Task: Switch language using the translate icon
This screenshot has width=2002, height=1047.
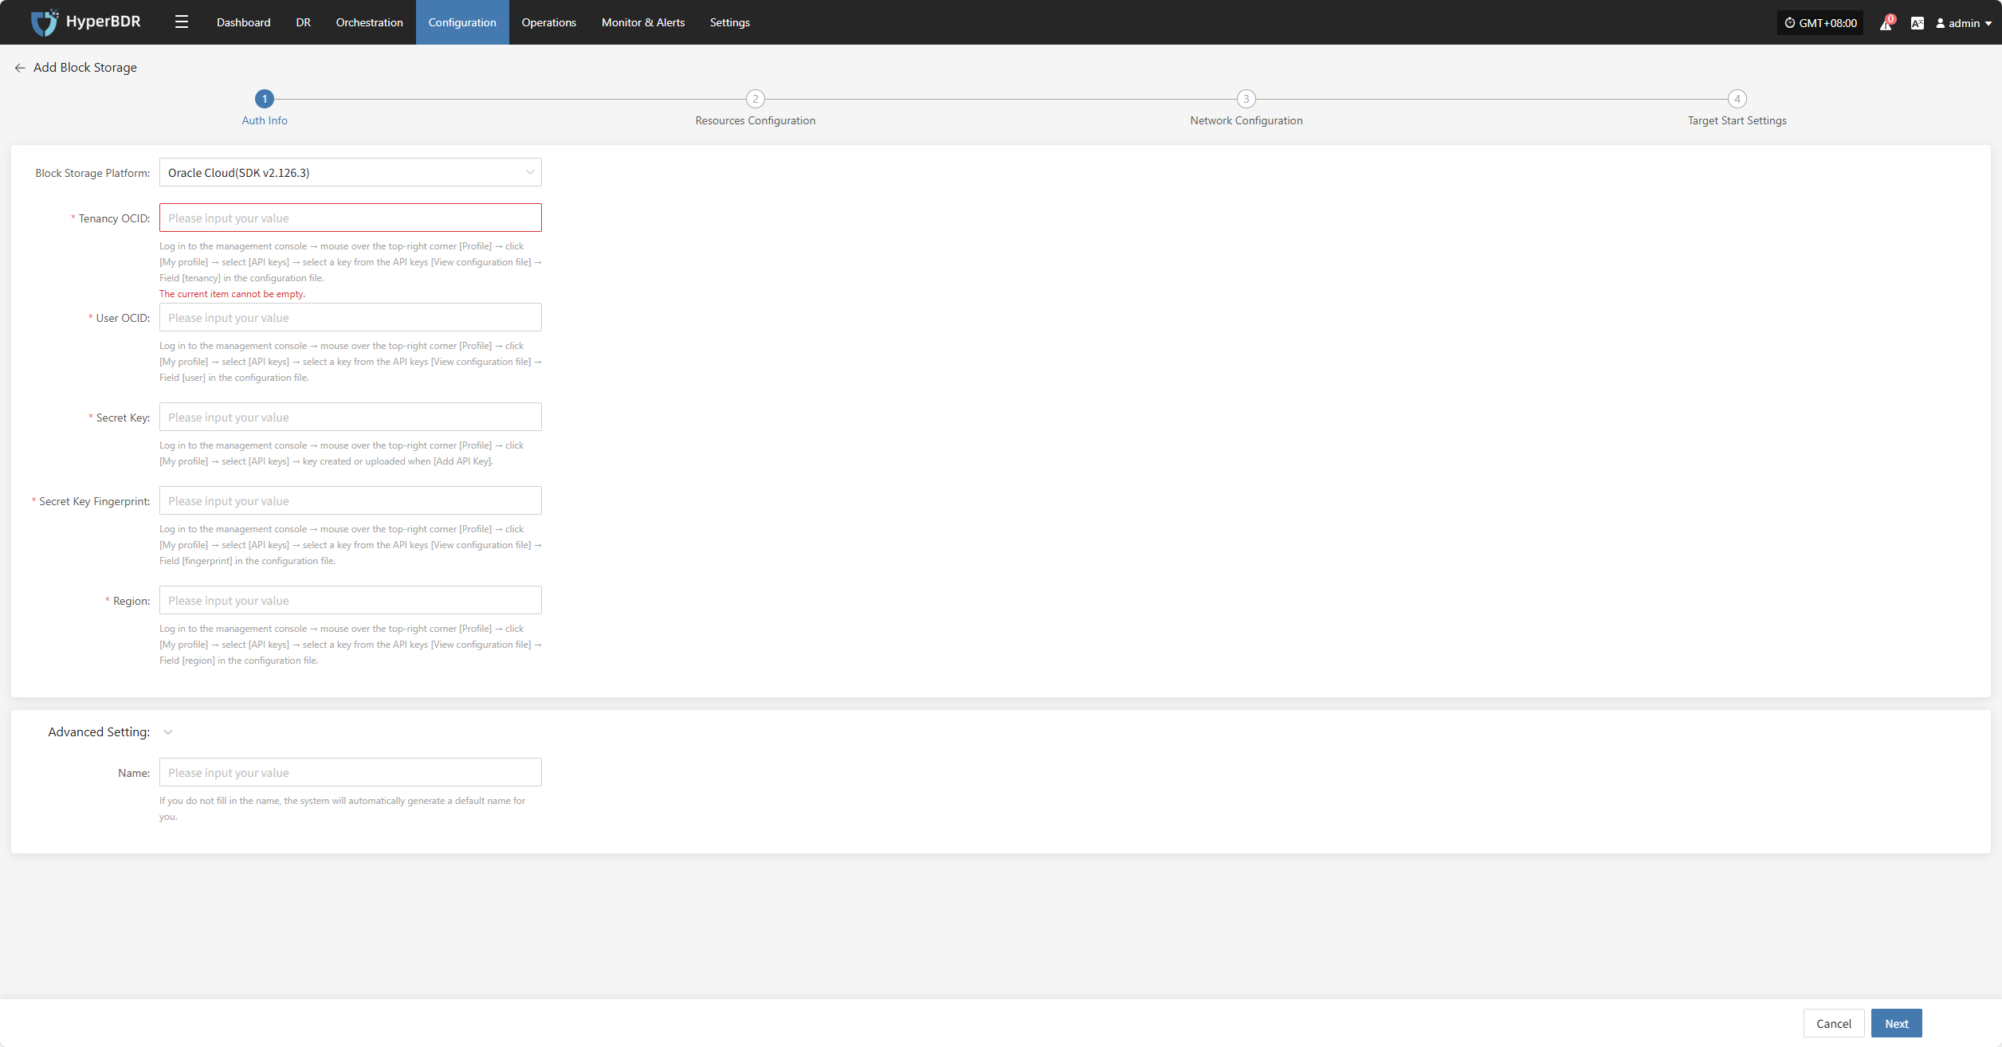Action: 1918,23
